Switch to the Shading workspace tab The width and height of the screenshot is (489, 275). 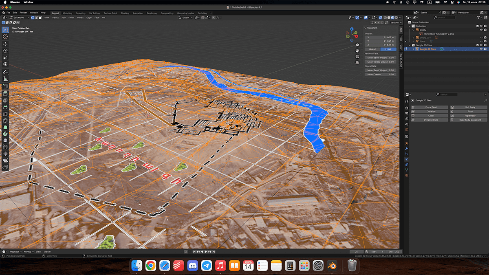[125, 13]
